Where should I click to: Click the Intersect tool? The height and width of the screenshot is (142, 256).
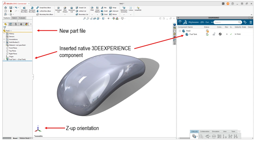point(114,11)
